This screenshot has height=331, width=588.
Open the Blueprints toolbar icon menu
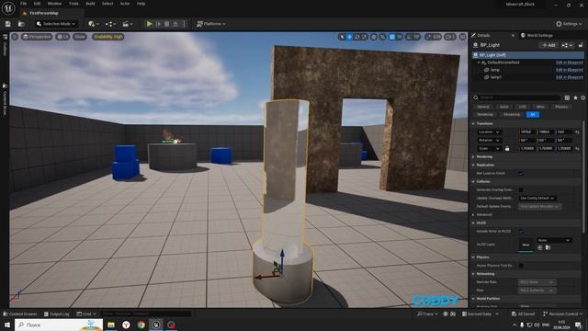point(110,24)
